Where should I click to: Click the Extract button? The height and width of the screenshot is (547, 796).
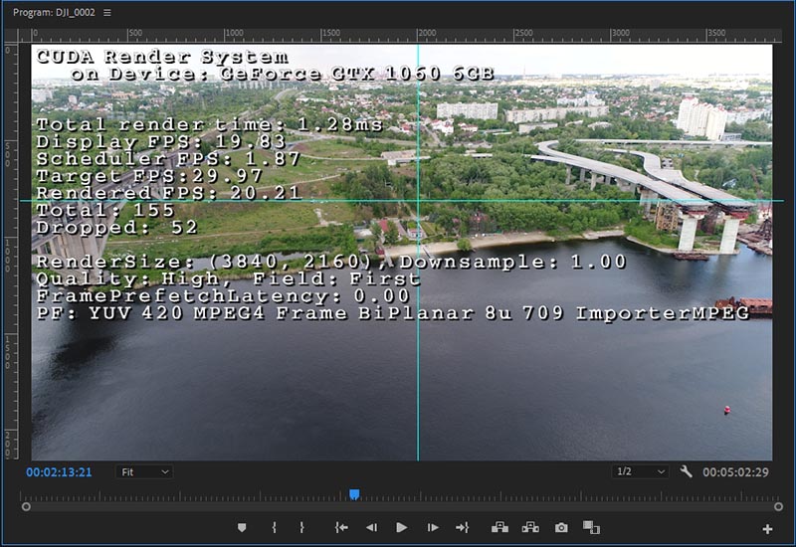[x=530, y=528]
